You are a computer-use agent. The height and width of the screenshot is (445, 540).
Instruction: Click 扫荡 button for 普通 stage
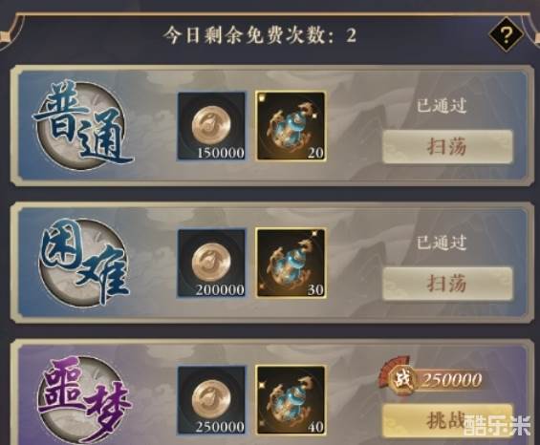coord(447,146)
